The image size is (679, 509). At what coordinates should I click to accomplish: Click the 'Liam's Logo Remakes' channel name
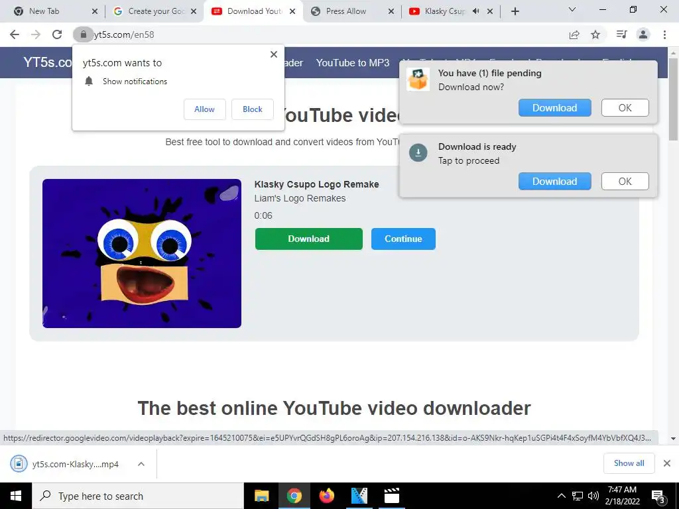300,198
